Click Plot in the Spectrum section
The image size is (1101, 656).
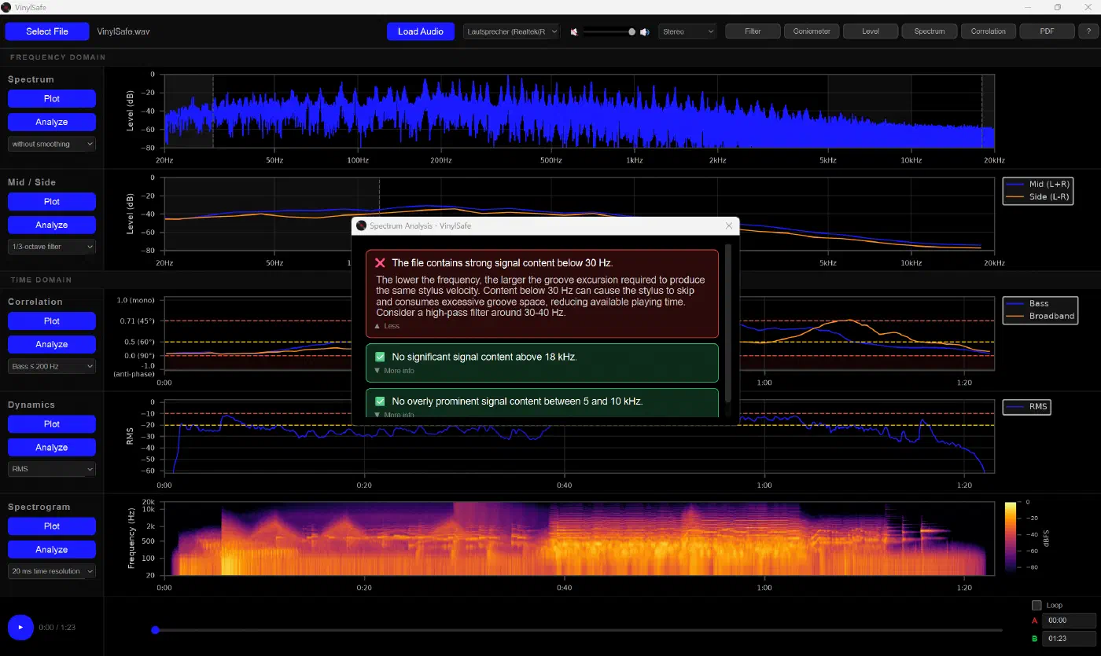click(52, 99)
